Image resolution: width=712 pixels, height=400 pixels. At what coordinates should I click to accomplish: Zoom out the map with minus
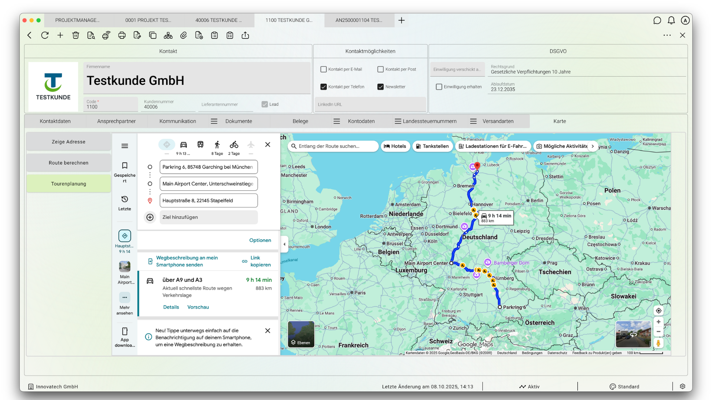click(659, 332)
